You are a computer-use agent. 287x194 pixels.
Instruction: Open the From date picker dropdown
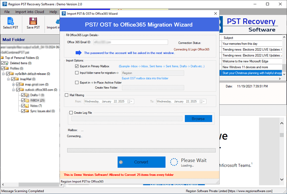click(132, 102)
